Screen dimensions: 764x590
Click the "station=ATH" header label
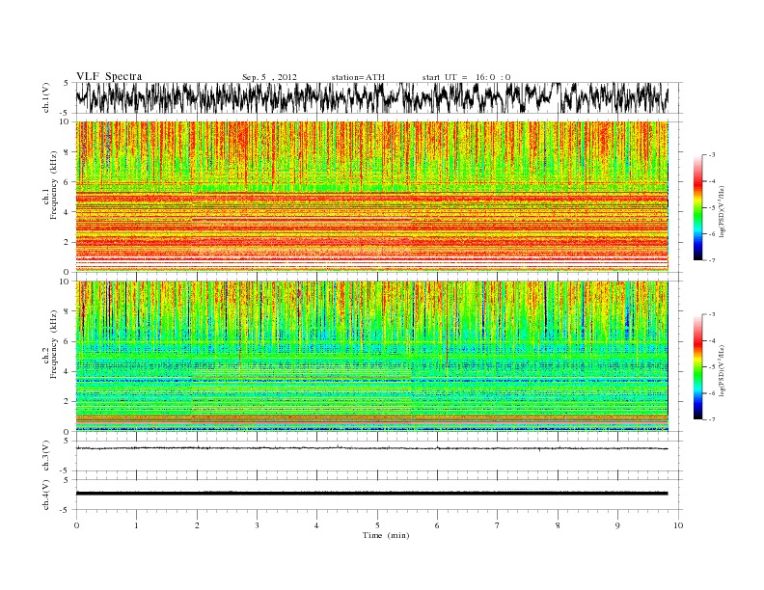tap(358, 77)
